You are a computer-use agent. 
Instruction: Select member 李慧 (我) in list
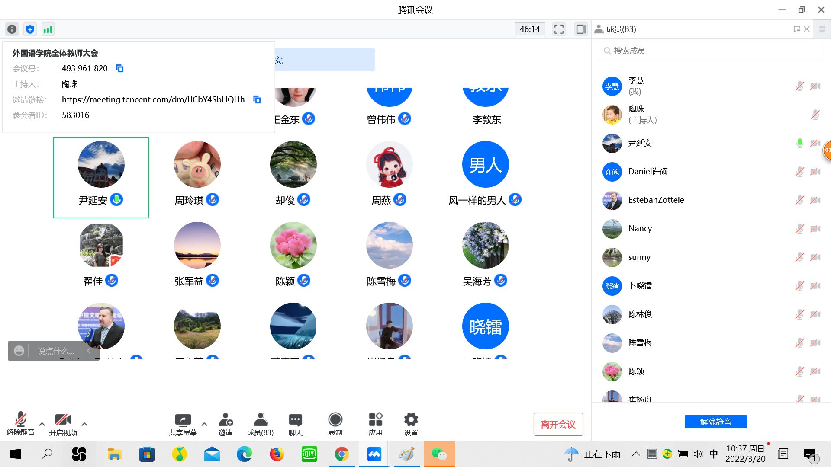(x=711, y=86)
